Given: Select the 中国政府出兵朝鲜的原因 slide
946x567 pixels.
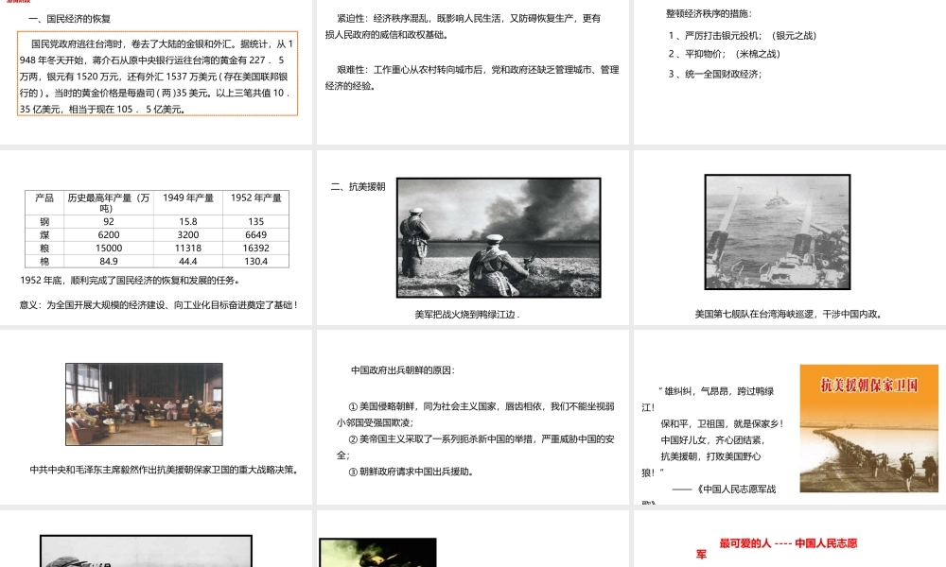Looking at the screenshot, I should (472, 417).
